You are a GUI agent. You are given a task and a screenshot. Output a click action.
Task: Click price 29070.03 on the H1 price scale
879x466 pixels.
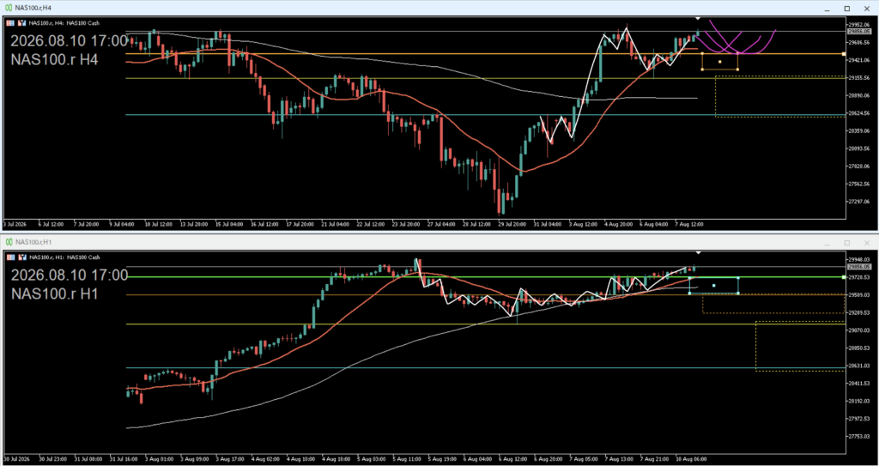859,330
